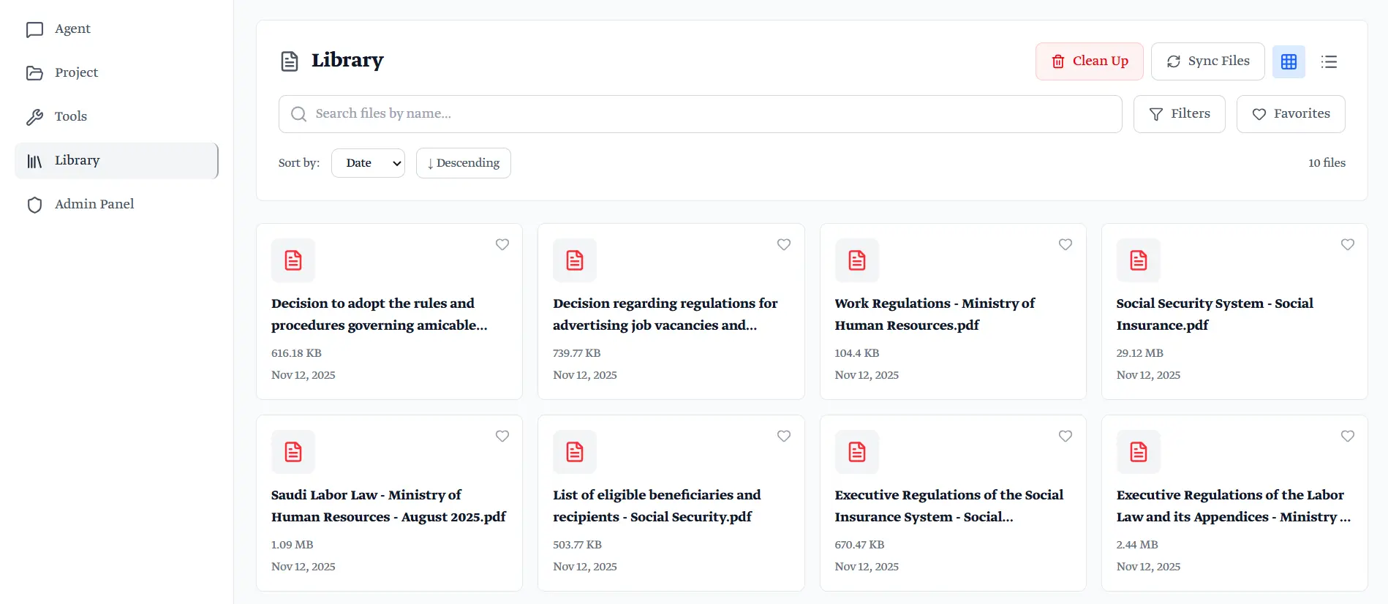Click the '10 files' count label
This screenshot has width=1388, height=604.
(1327, 163)
